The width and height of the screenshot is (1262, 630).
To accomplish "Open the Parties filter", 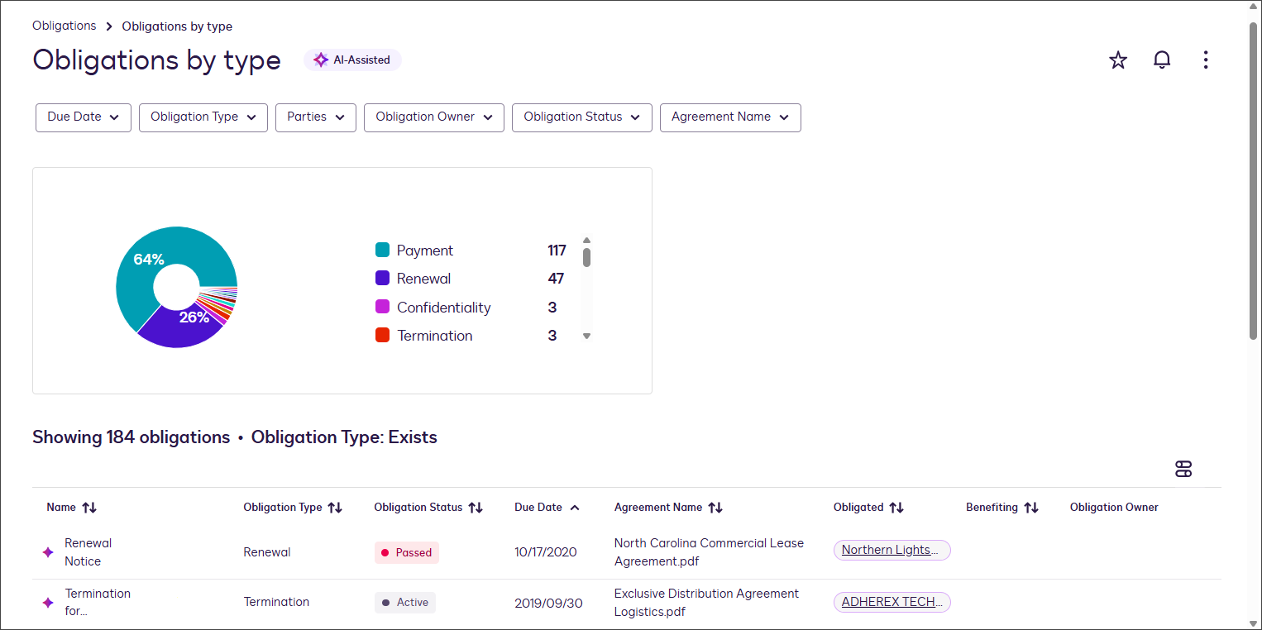I will [315, 117].
